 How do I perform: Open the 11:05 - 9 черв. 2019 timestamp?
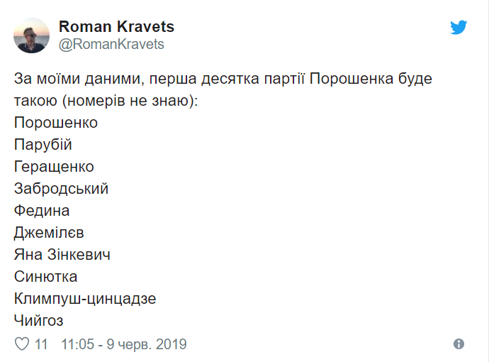(124, 344)
